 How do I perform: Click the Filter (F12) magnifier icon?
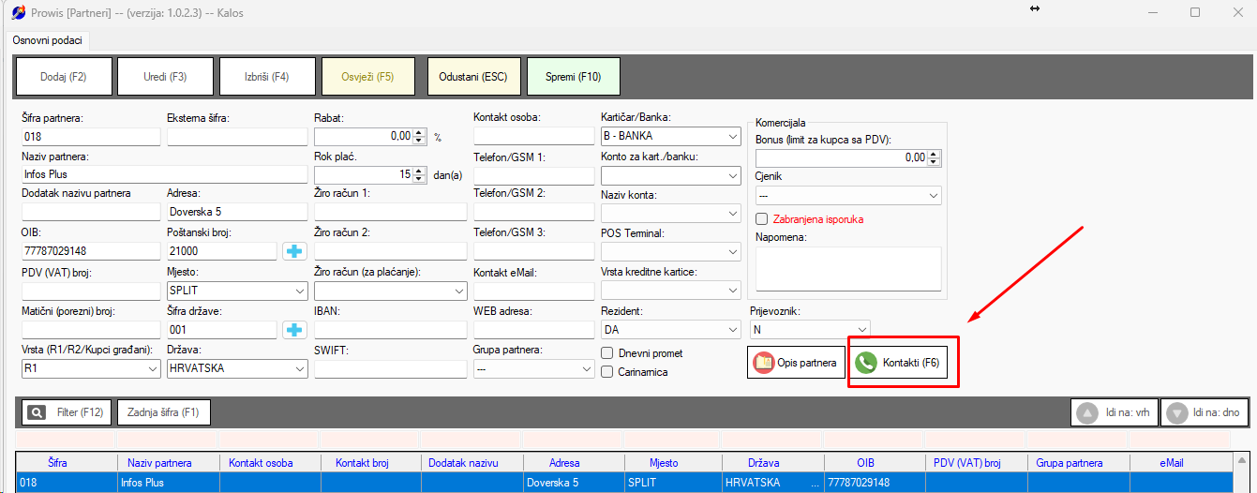[x=37, y=412]
